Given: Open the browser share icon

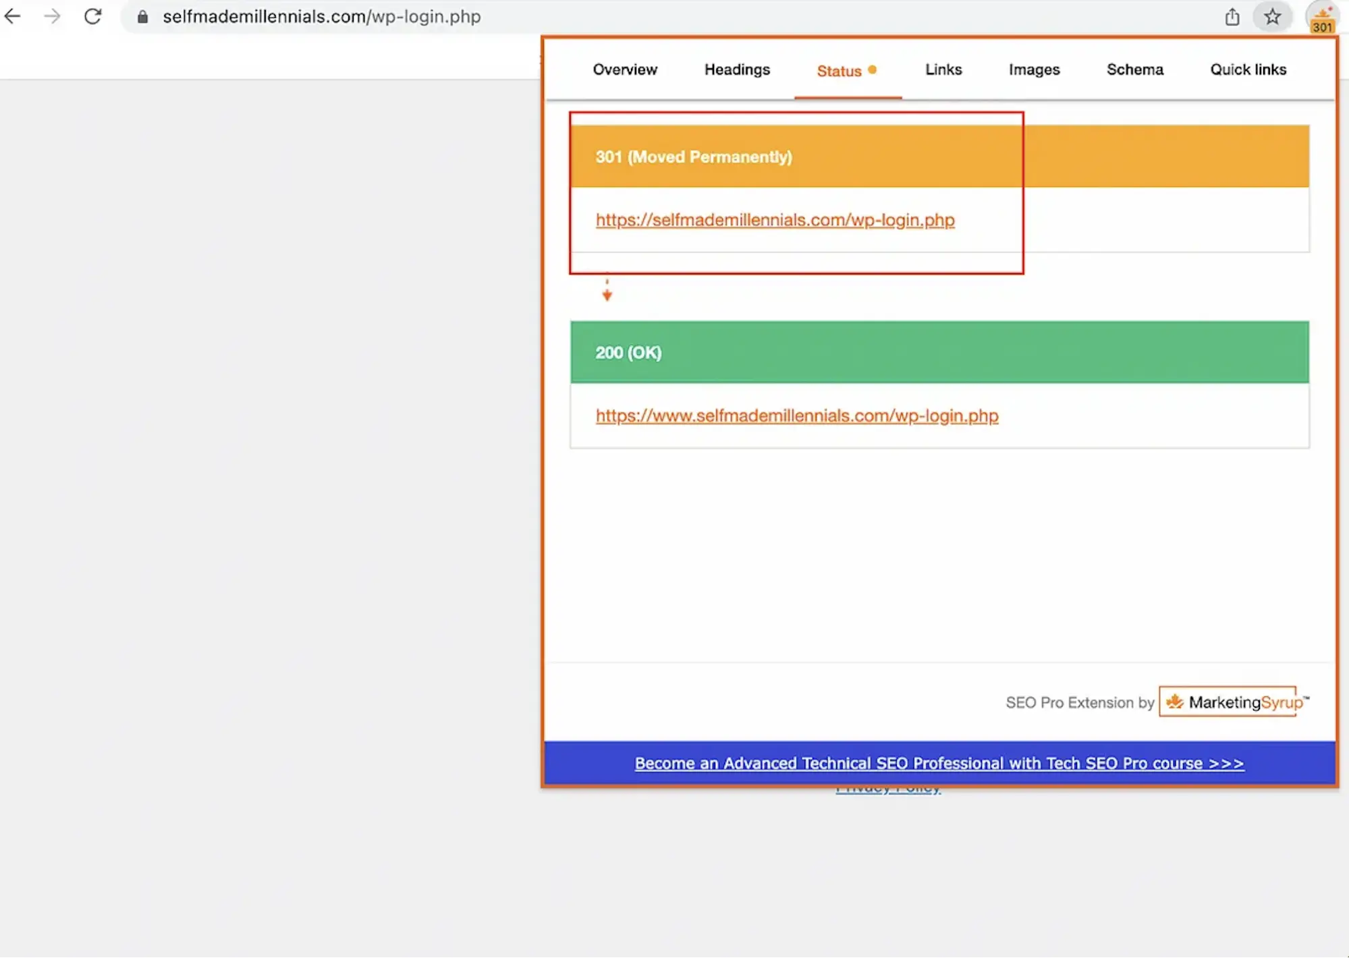Looking at the screenshot, I should coord(1232,17).
